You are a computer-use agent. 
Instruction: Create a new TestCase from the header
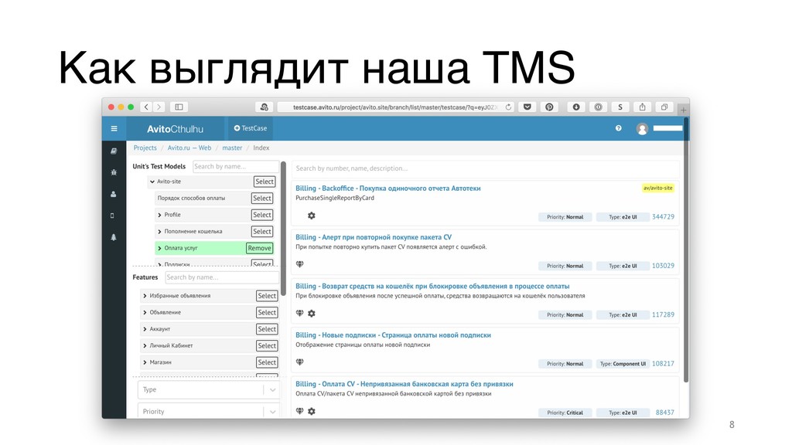coord(251,128)
